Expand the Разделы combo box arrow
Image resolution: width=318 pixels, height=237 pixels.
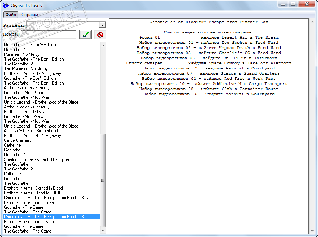pos(103,25)
